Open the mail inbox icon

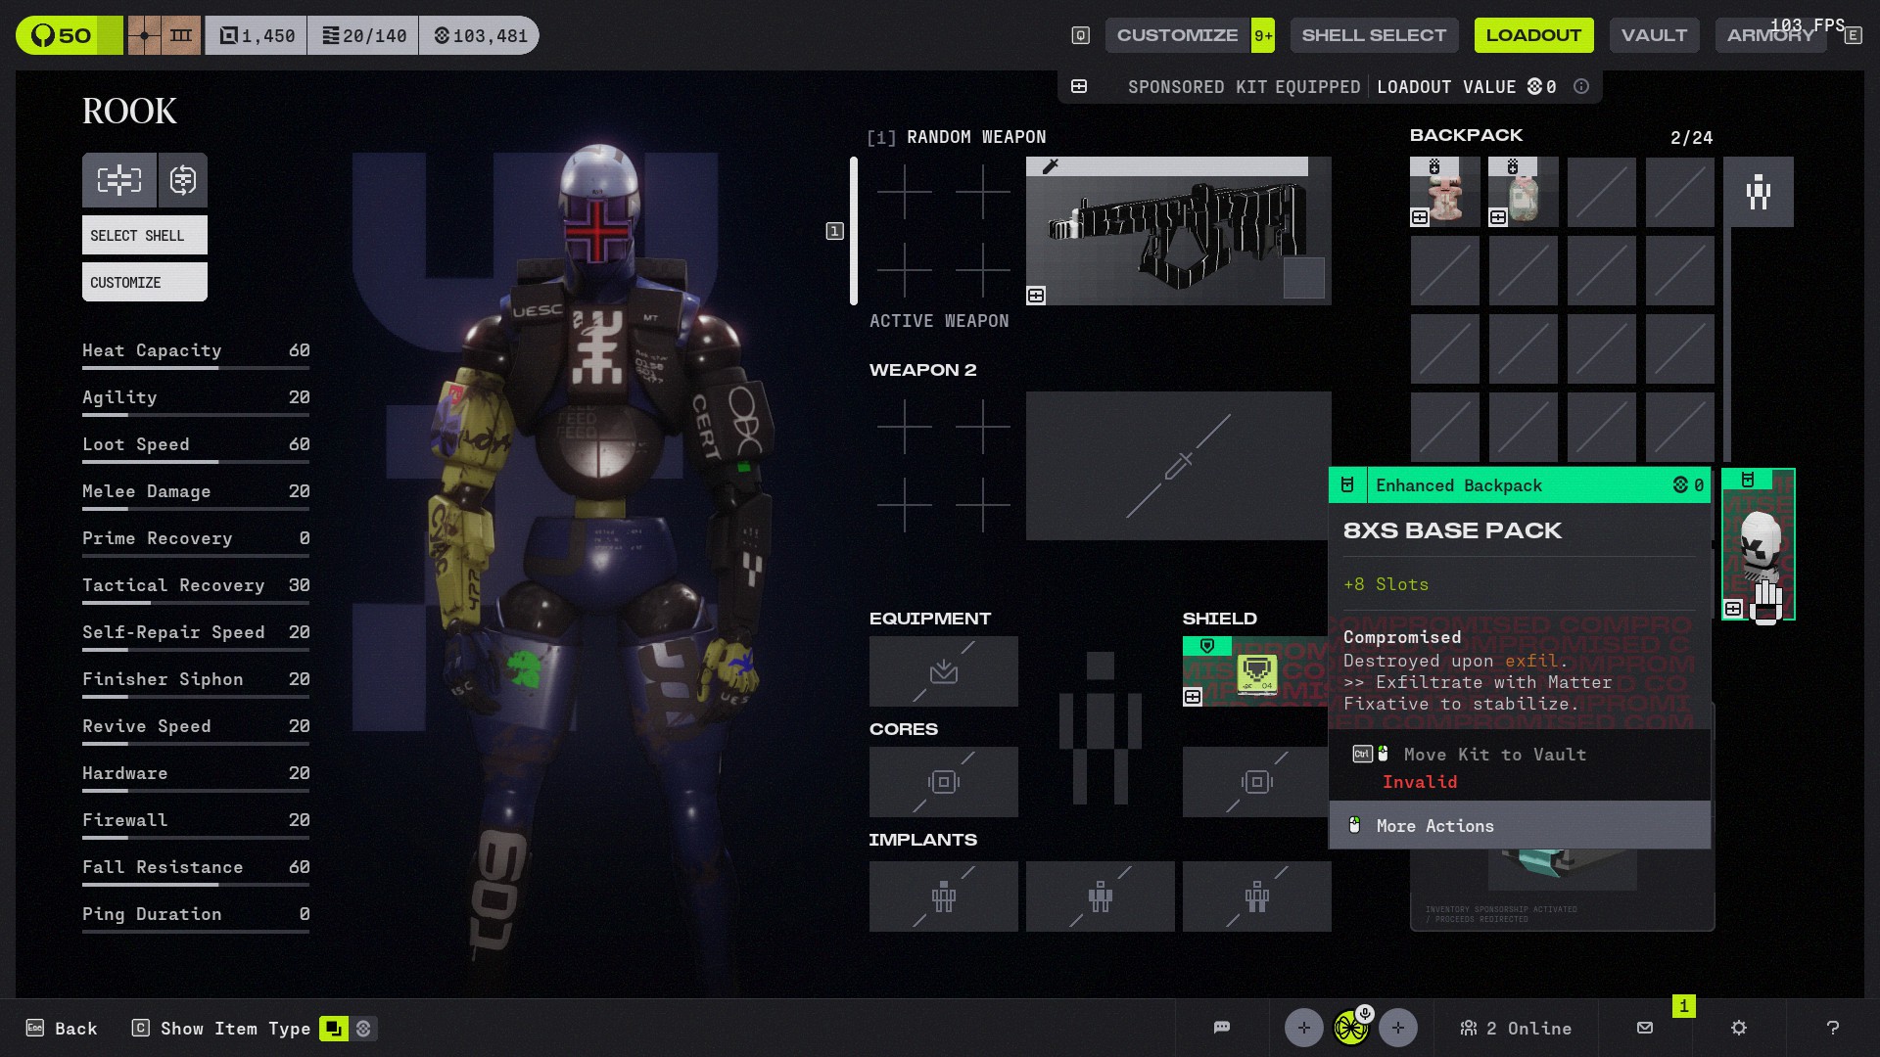[1645, 1028]
